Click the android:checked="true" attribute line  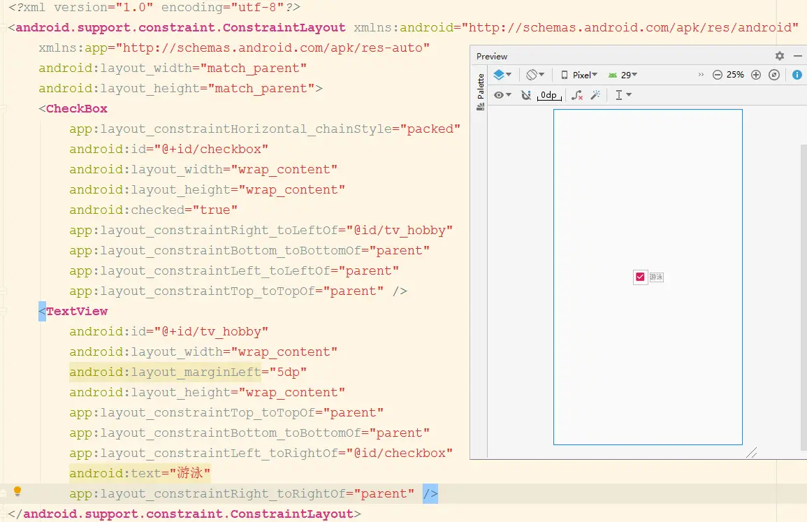click(x=154, y=210)
